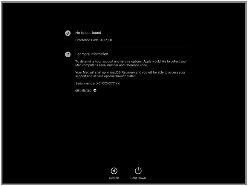Select the Restart label
Screen dimensions: 248x186
(114, 178)
